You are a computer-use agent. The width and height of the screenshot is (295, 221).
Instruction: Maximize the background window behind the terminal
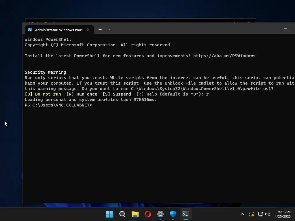236,22
